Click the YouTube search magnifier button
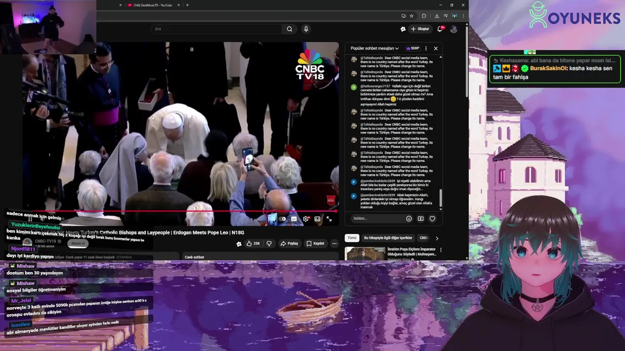Image resolution: width=625 pixels, height=351 pixels. [290, 29]
